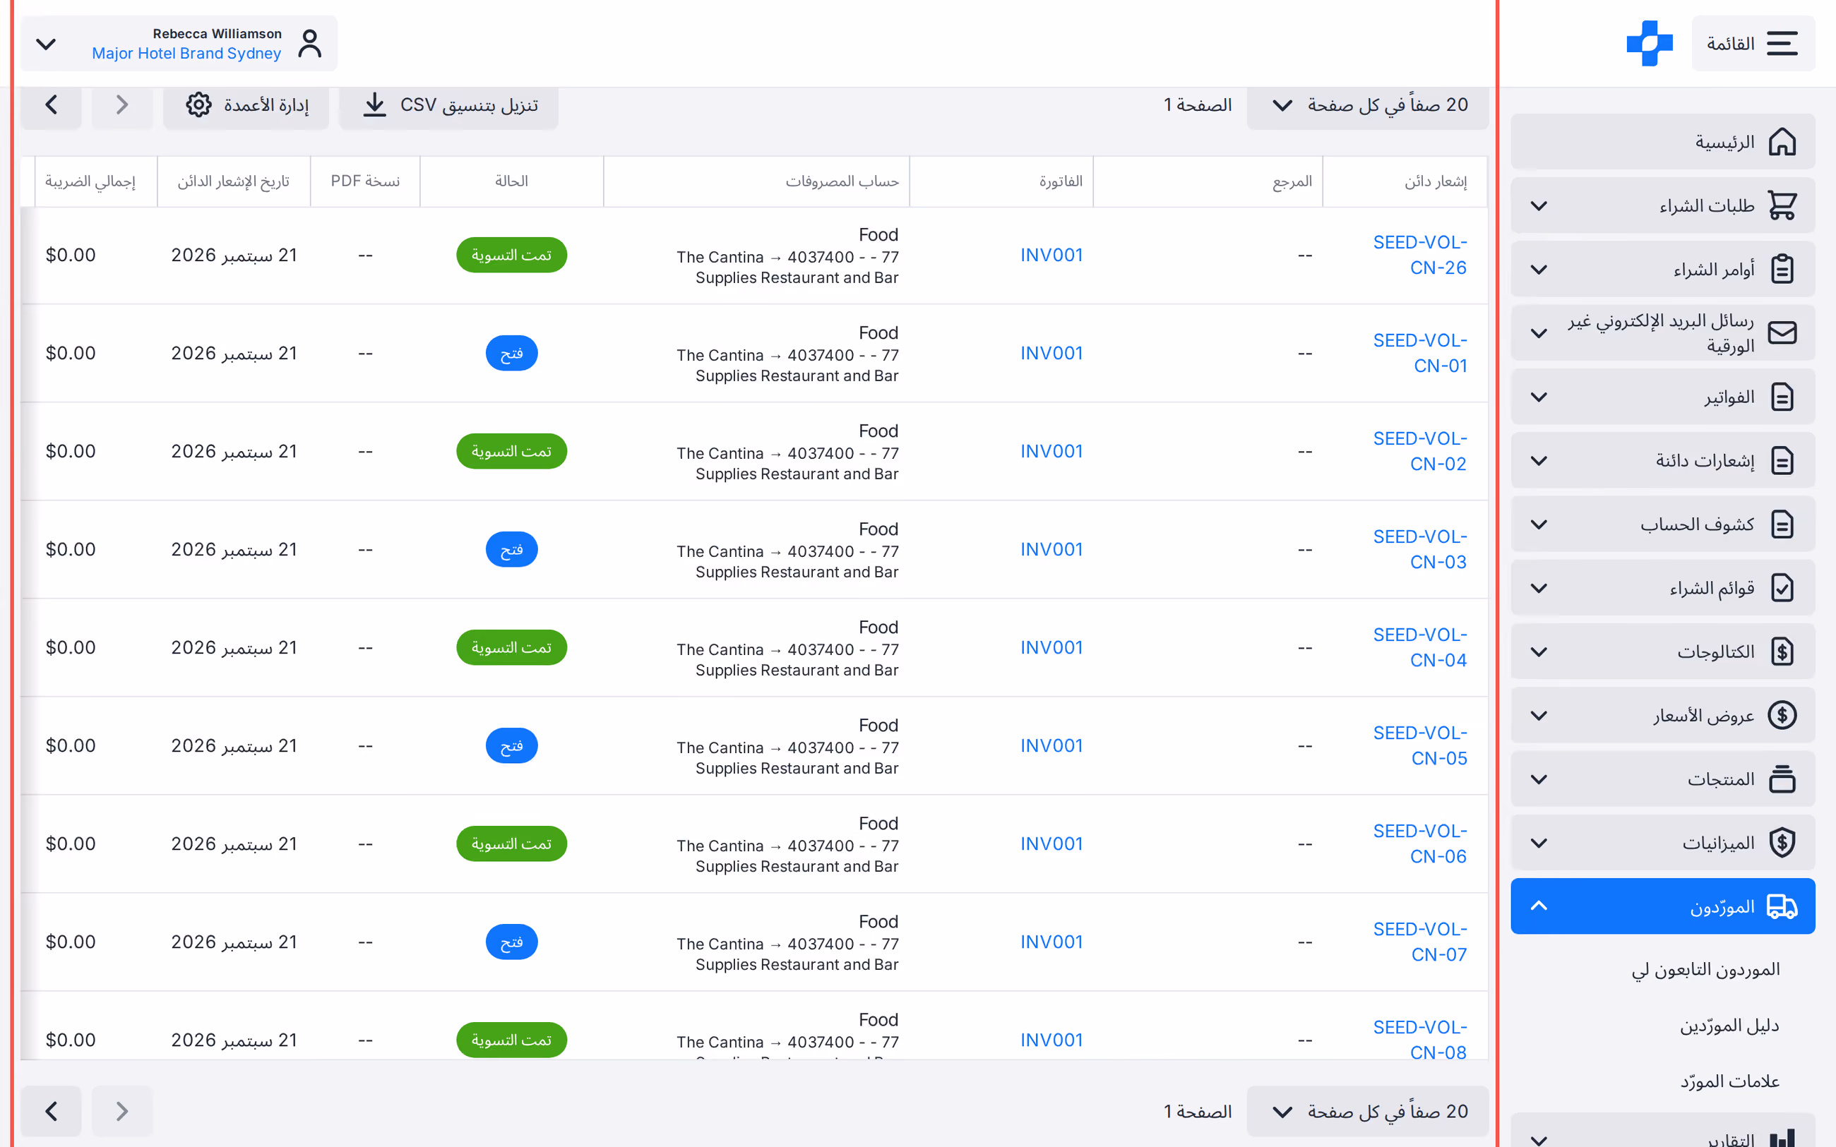Click the الفواتير document icon
Screen dimensions: 1836x1147
pyautogui.click(x=1782, y=397)
